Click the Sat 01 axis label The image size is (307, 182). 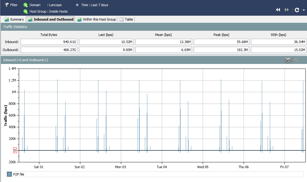[38, 167]
